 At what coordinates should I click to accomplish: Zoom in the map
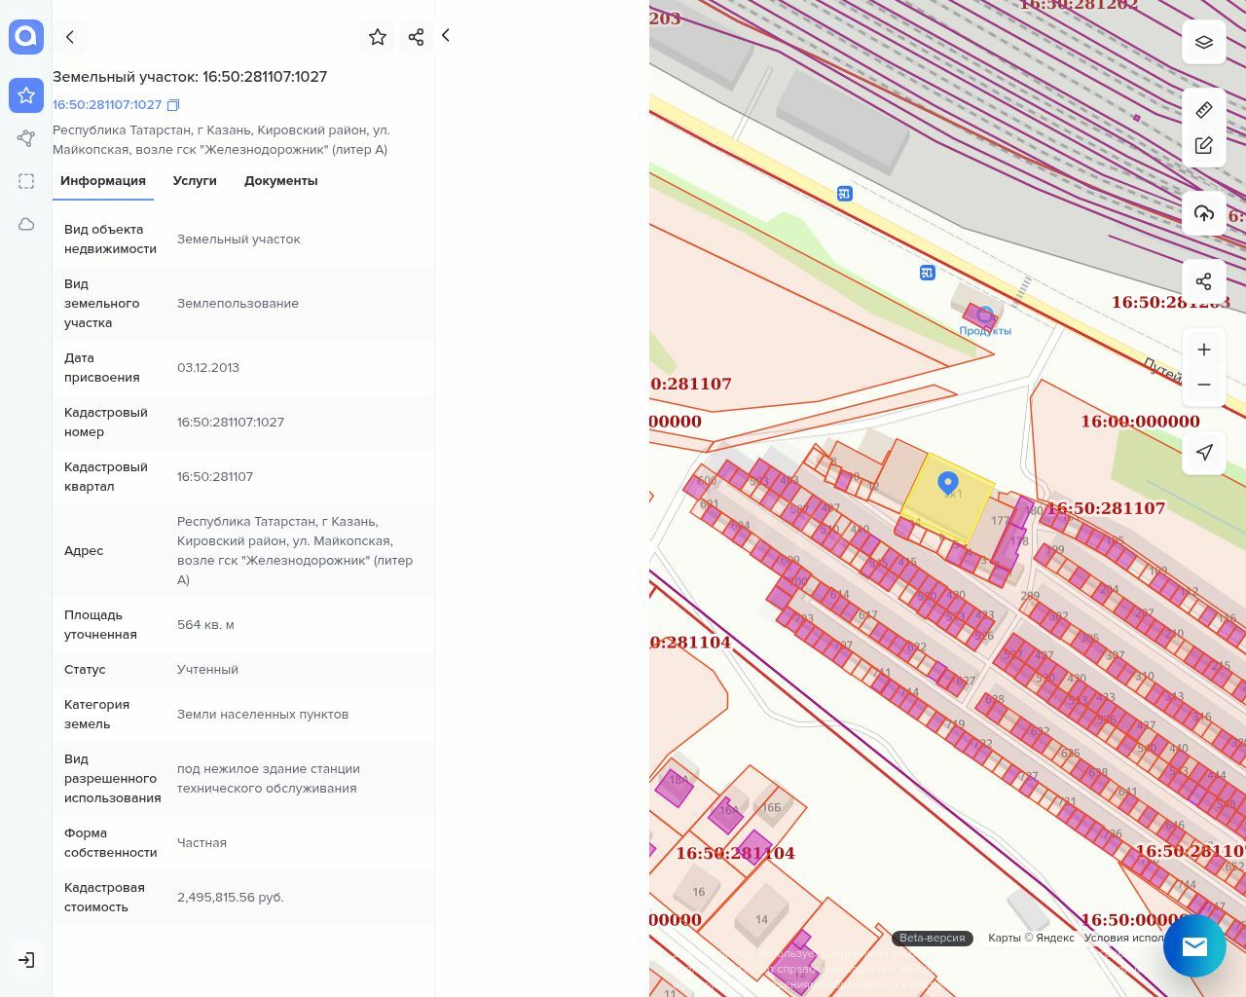[x=1203, y=350]
